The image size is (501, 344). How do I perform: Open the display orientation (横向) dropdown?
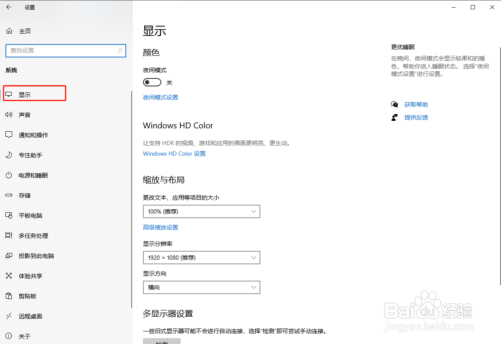pyautogui.click(x=201, y=287)
